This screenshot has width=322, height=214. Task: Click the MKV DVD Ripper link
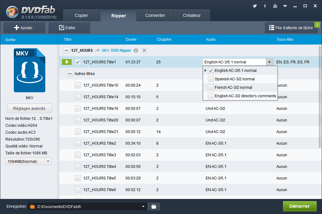tap(116, 51)
